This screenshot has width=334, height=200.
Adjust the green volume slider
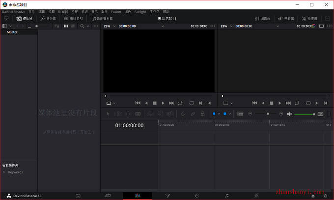pos(305,114)
